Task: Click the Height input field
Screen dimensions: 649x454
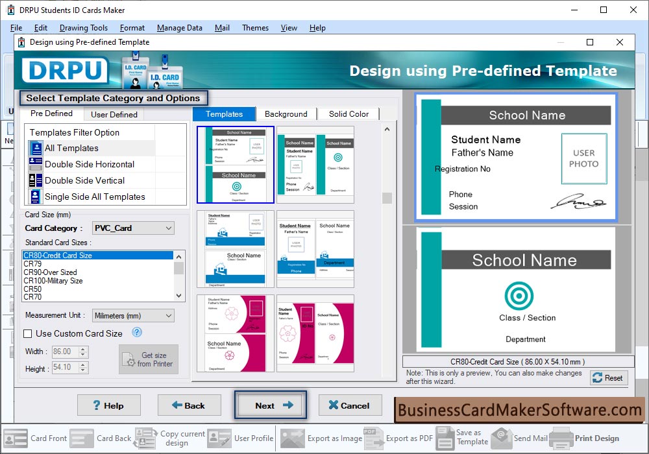Action: click(66, 367)
